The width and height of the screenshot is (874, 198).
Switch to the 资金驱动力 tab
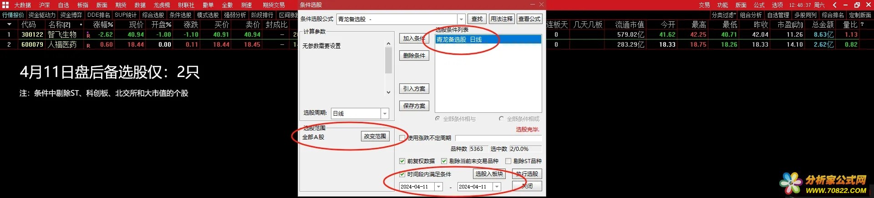click(42, 15)
